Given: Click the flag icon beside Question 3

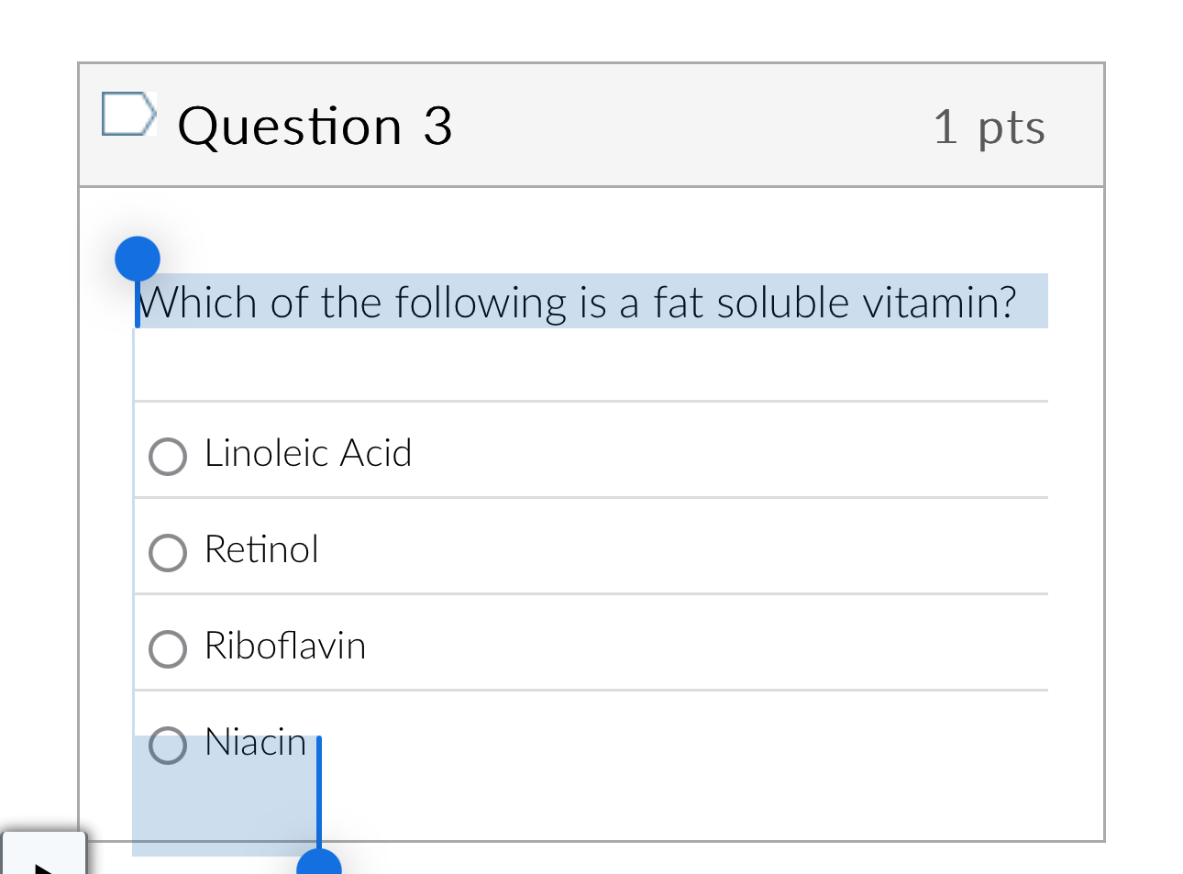Looking at the screenshot, I should (128, 114).
